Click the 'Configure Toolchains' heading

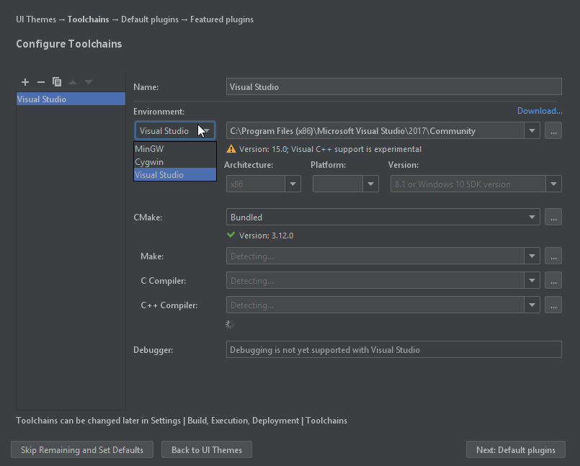(x=68, y=44)
